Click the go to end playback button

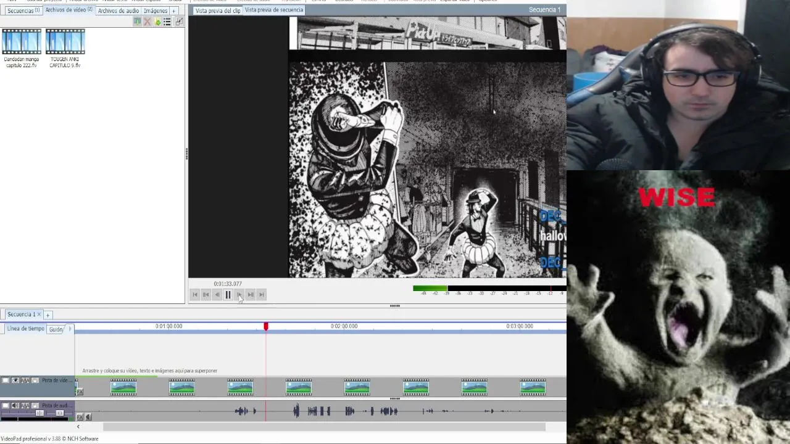(262, 295)
